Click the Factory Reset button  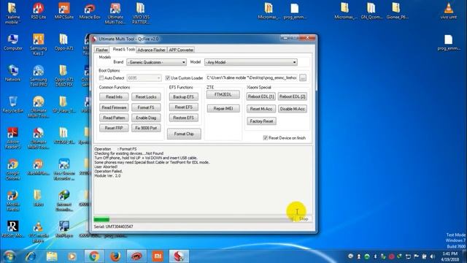(261, 121)
